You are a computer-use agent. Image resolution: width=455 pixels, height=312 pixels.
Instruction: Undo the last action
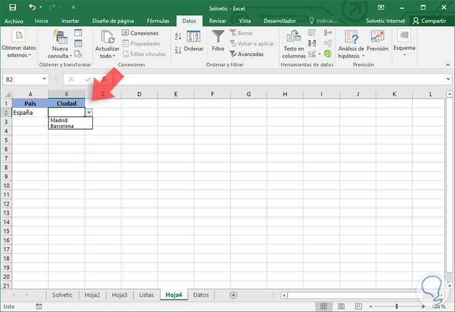[x=32, y=7]
